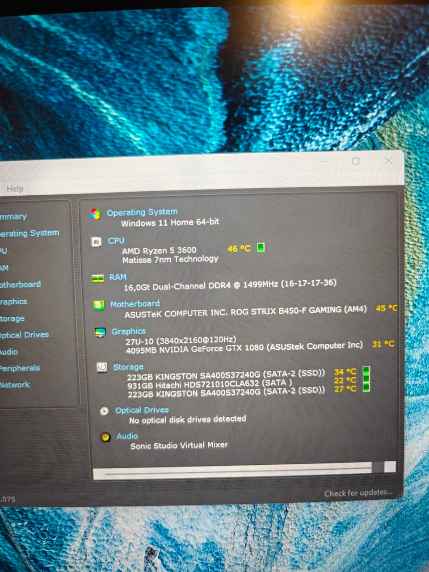Select Storage in the sidebar
Screen dimensions: 429x572
coord(12,319)
